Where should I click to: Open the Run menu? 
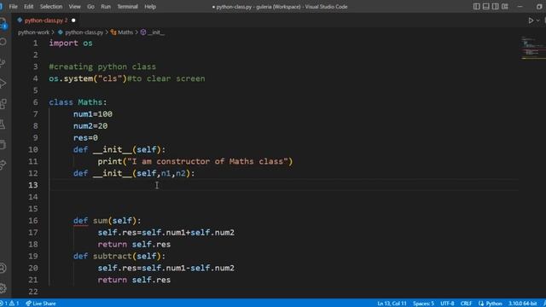click(106, 7)
